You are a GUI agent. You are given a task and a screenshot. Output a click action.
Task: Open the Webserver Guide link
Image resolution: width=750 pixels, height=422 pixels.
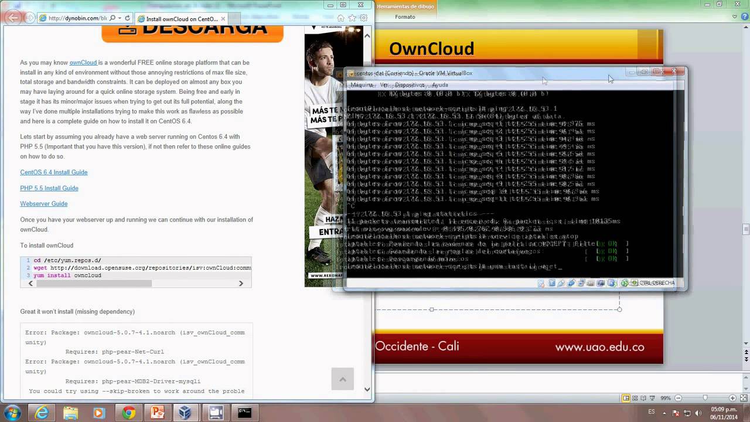pos(44,204)
